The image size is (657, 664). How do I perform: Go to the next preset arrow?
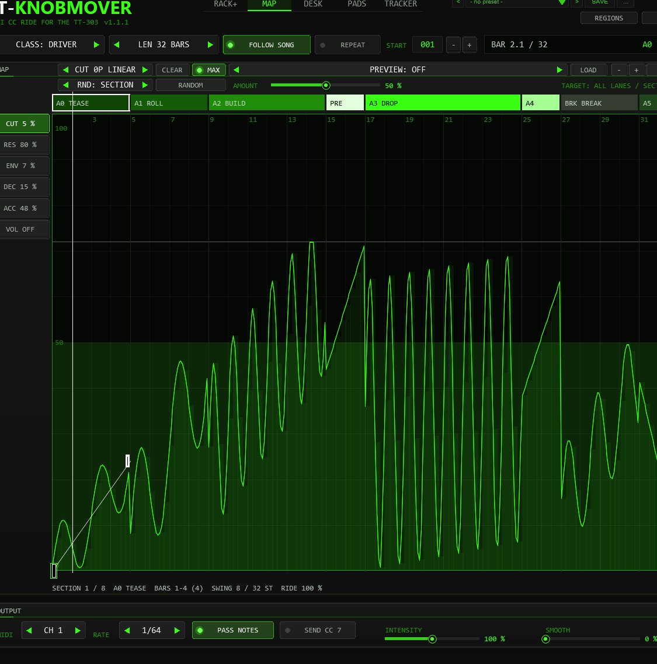(576, 2)
